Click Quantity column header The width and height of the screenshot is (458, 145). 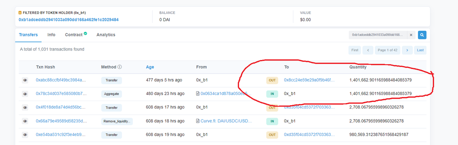point(358,67)
